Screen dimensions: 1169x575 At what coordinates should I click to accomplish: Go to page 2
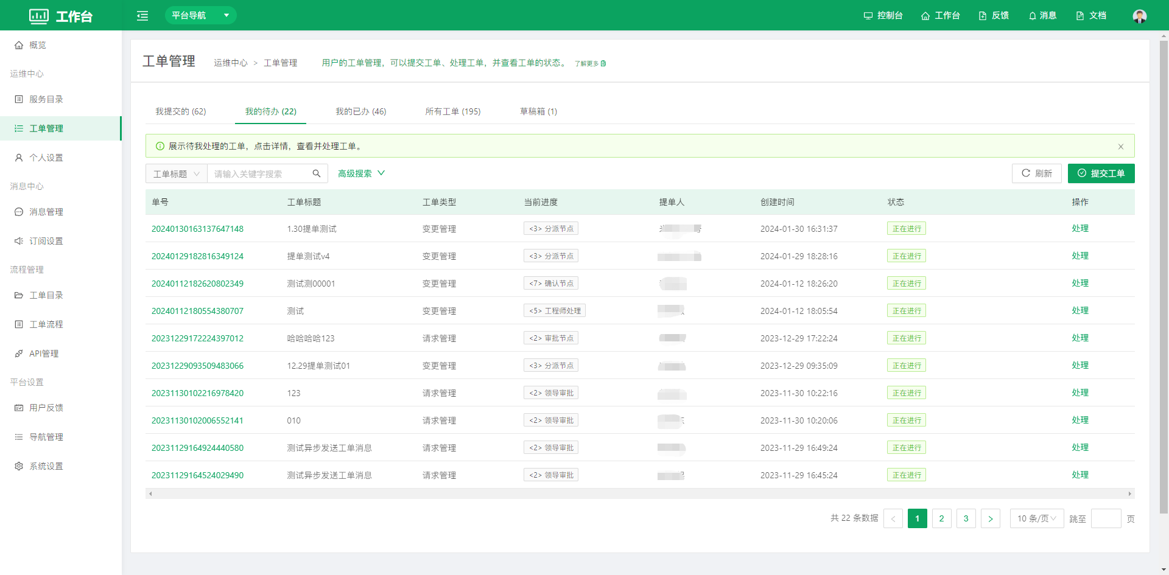942,518
